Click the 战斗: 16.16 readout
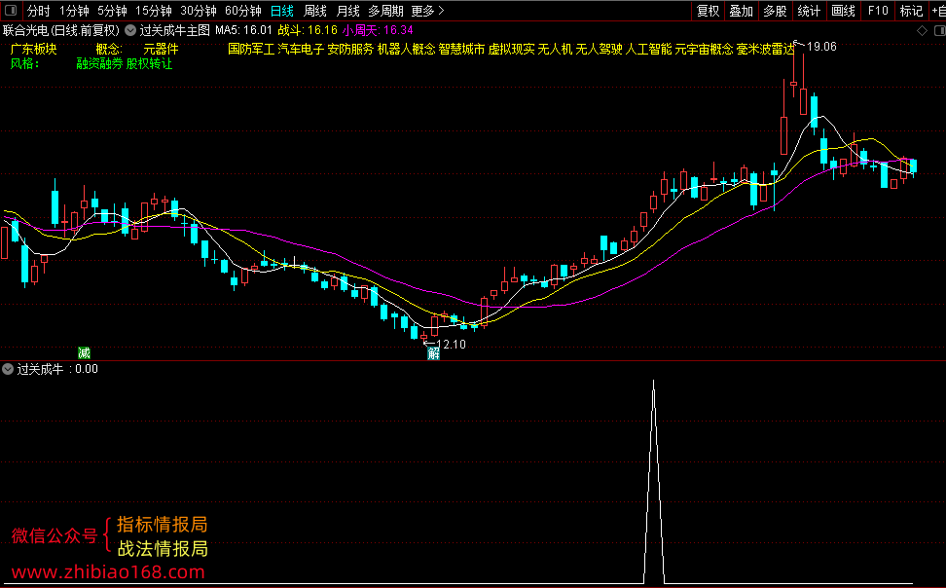Image resolution: width=946 pixels, height=588 pixels. pos(308,30)
